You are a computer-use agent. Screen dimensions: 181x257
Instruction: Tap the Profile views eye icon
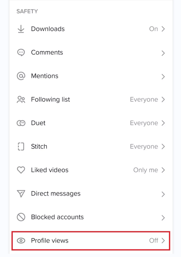[21, 240]
